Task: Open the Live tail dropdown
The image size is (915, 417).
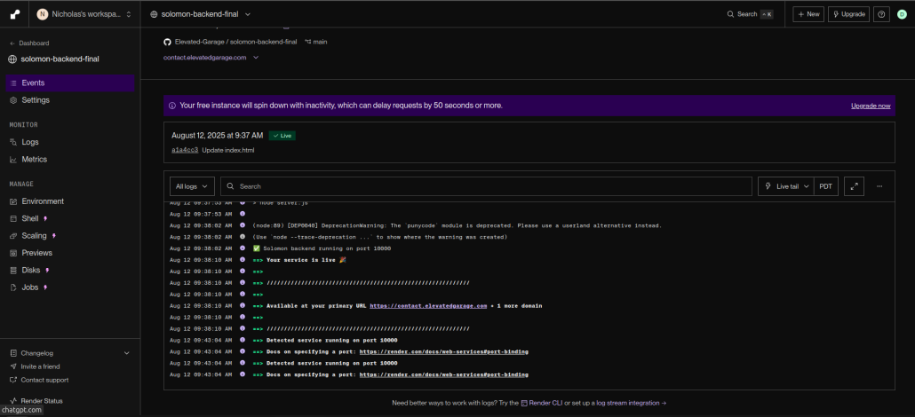Action: 785,186
